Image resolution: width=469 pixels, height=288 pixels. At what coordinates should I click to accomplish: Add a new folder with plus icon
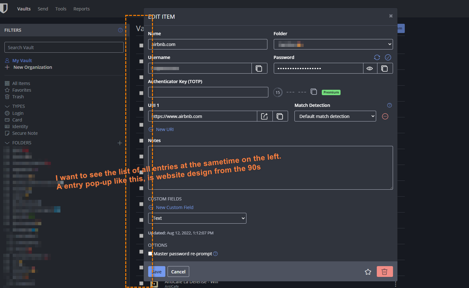[x=120, y=143]
